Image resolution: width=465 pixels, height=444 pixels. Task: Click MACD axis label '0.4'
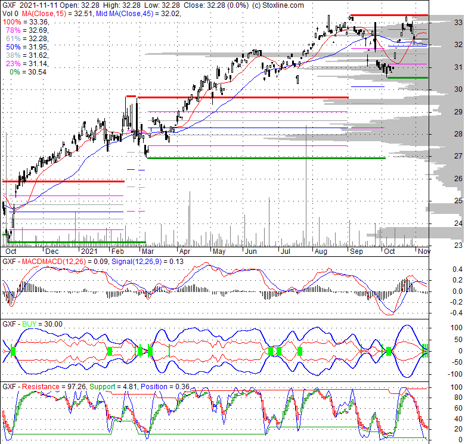[457, 269]
